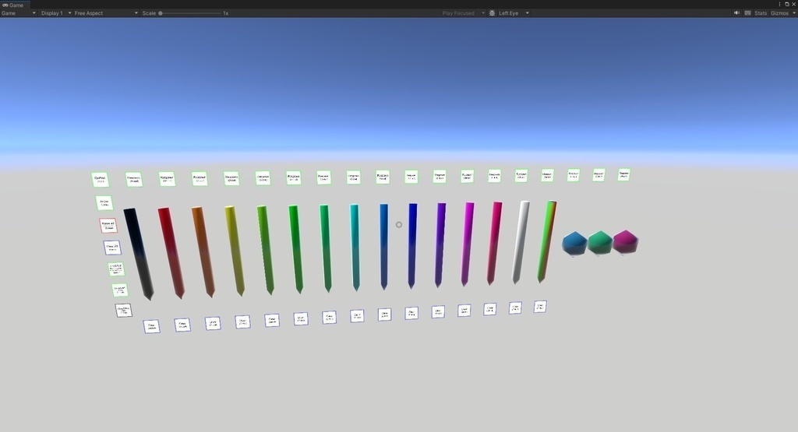Viewport: 798px width, 432px height.
Task: Click the green-bordered button above the magenta ink pot
Action: pos(624,174)
